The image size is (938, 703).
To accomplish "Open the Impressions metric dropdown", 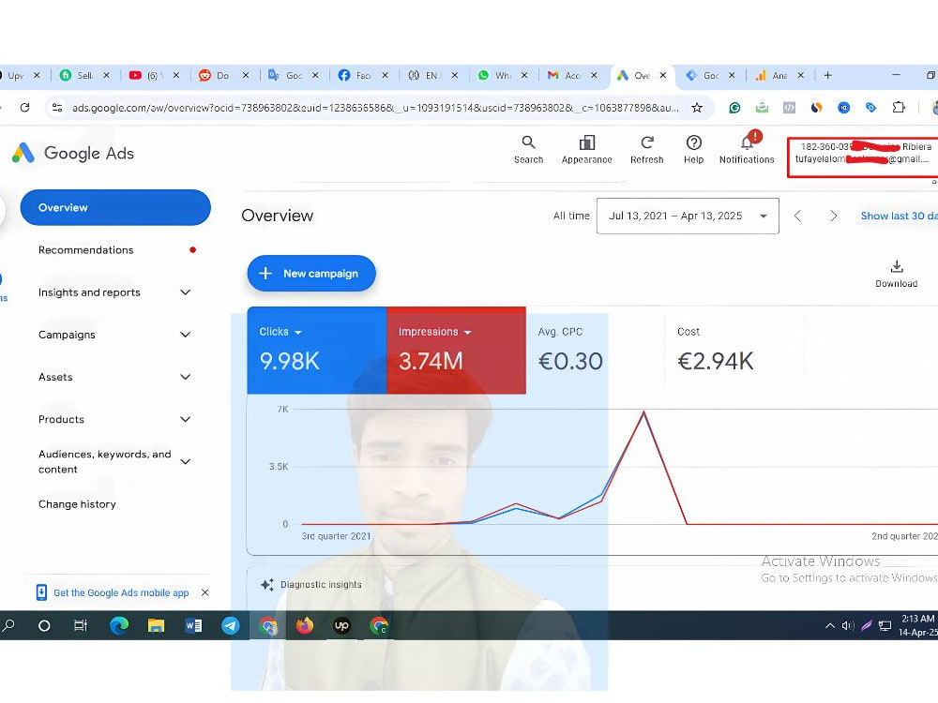I will click(467, 333).
